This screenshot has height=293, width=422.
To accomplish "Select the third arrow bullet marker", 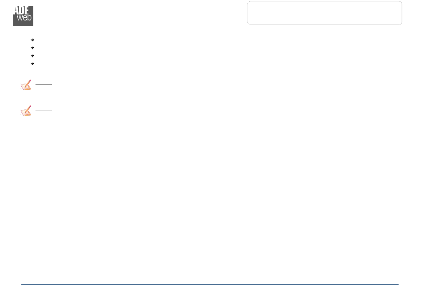I will tap(32, 56).
